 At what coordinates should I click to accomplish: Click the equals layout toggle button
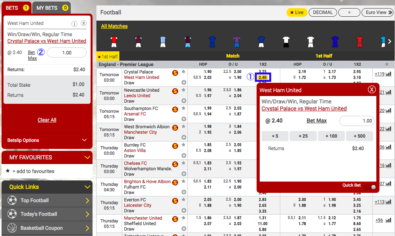[x=349, y=12]
